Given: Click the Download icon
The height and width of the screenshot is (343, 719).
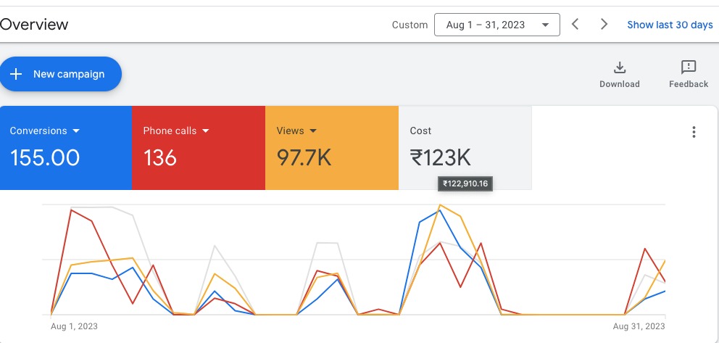Looking at the screenshot, I should tap(619, 67).
